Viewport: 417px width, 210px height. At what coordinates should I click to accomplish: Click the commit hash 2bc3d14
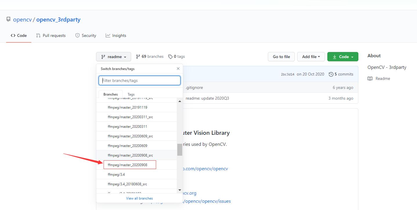pos(287,74)
